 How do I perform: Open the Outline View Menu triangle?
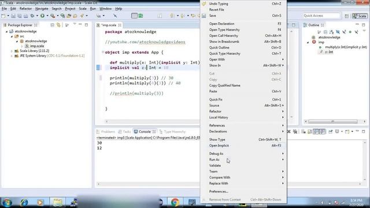[364, 31]
